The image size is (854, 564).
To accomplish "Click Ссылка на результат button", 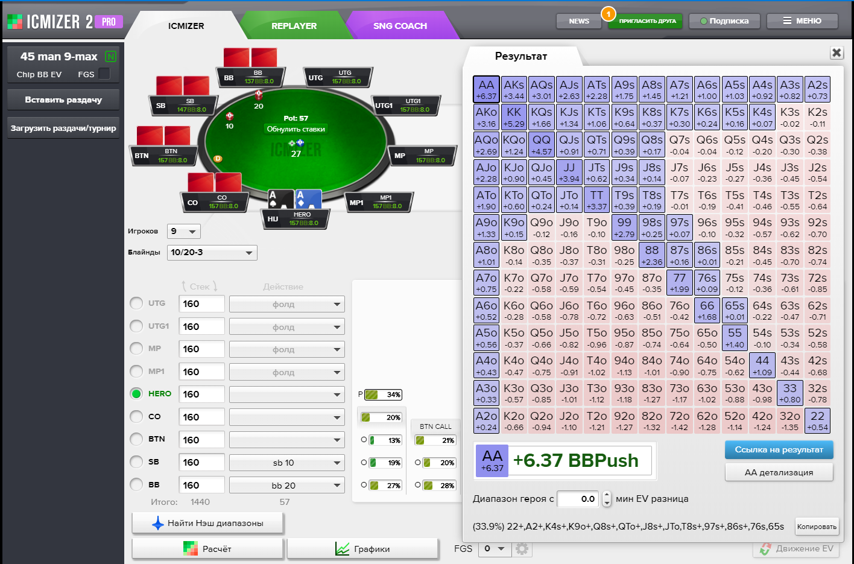I will 779,449.
